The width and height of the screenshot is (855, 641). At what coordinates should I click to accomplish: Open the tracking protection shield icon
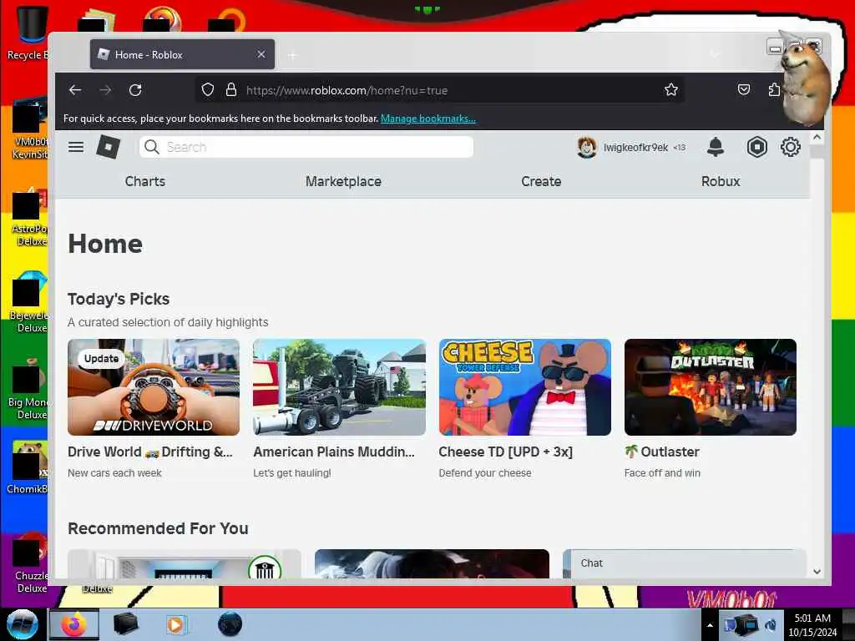pos(208,90)
